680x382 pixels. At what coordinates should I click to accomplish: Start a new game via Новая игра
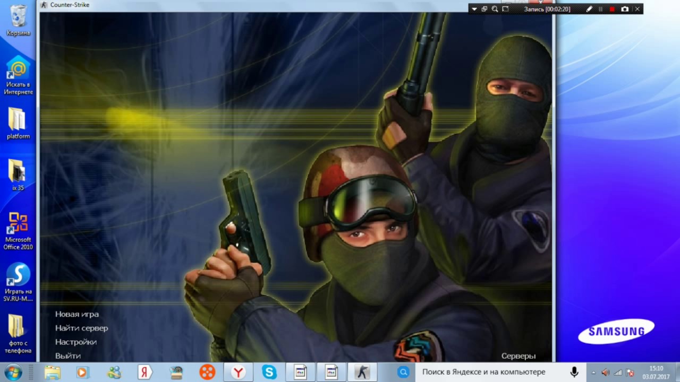[77, 314]
